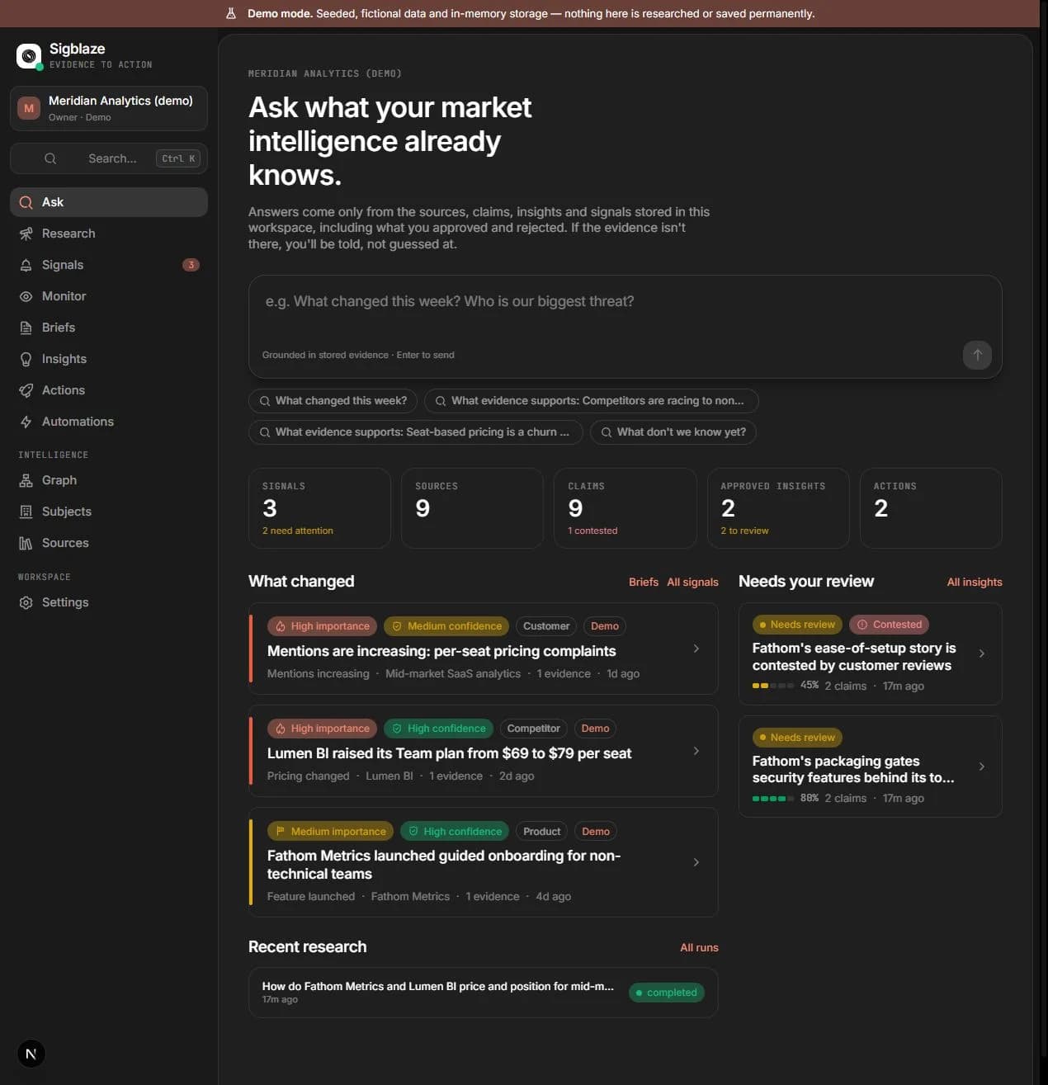Open the All insights link
This screenshot has height=1085, width=1048.
click(x=975, y=582)
